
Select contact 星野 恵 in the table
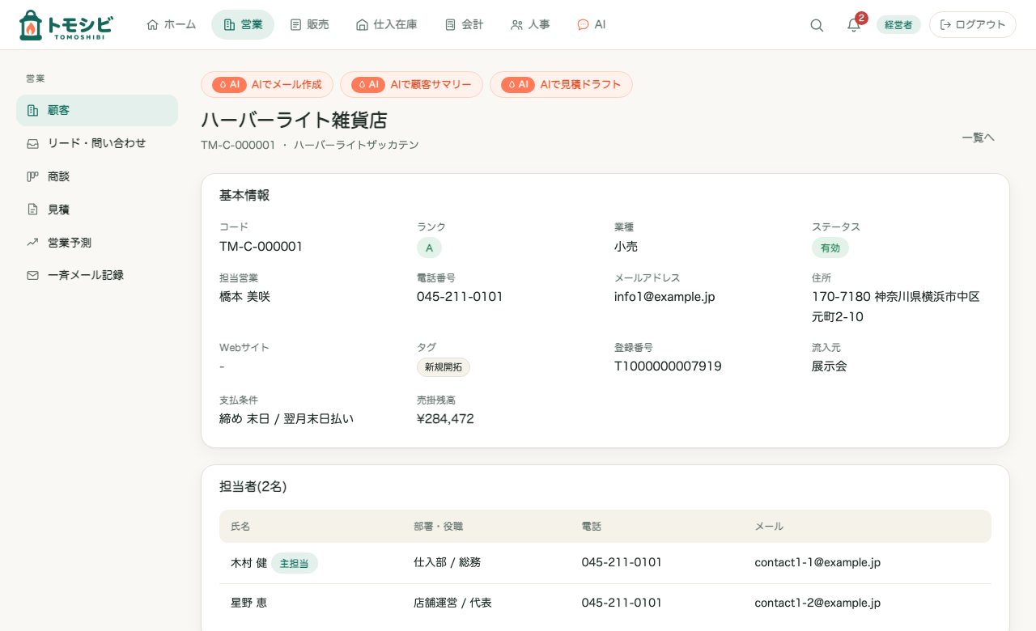click(x=248, y=603)
